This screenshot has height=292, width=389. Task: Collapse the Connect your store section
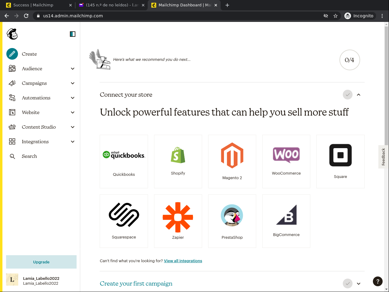click(359, 95)
